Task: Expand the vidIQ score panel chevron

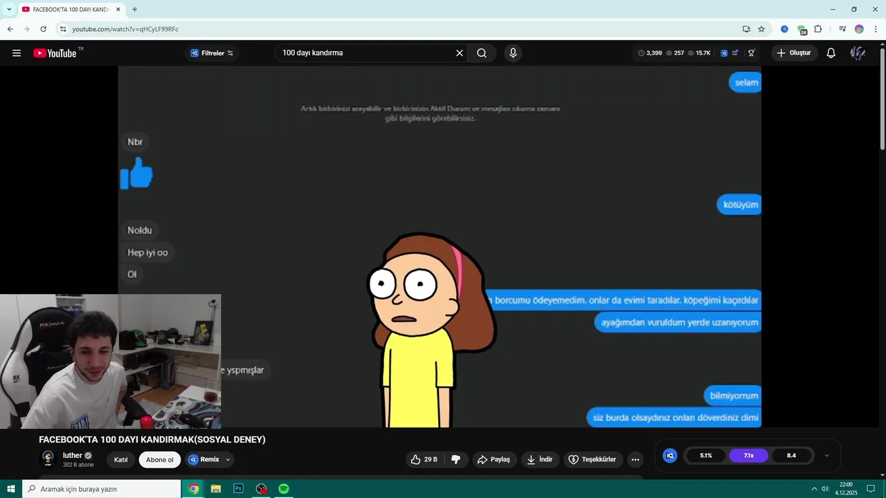Action: click(826, 455)
